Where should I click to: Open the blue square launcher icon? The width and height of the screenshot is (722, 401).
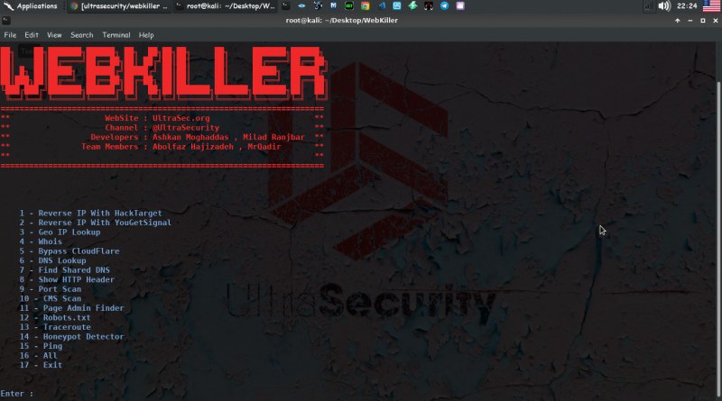point(397,6)
